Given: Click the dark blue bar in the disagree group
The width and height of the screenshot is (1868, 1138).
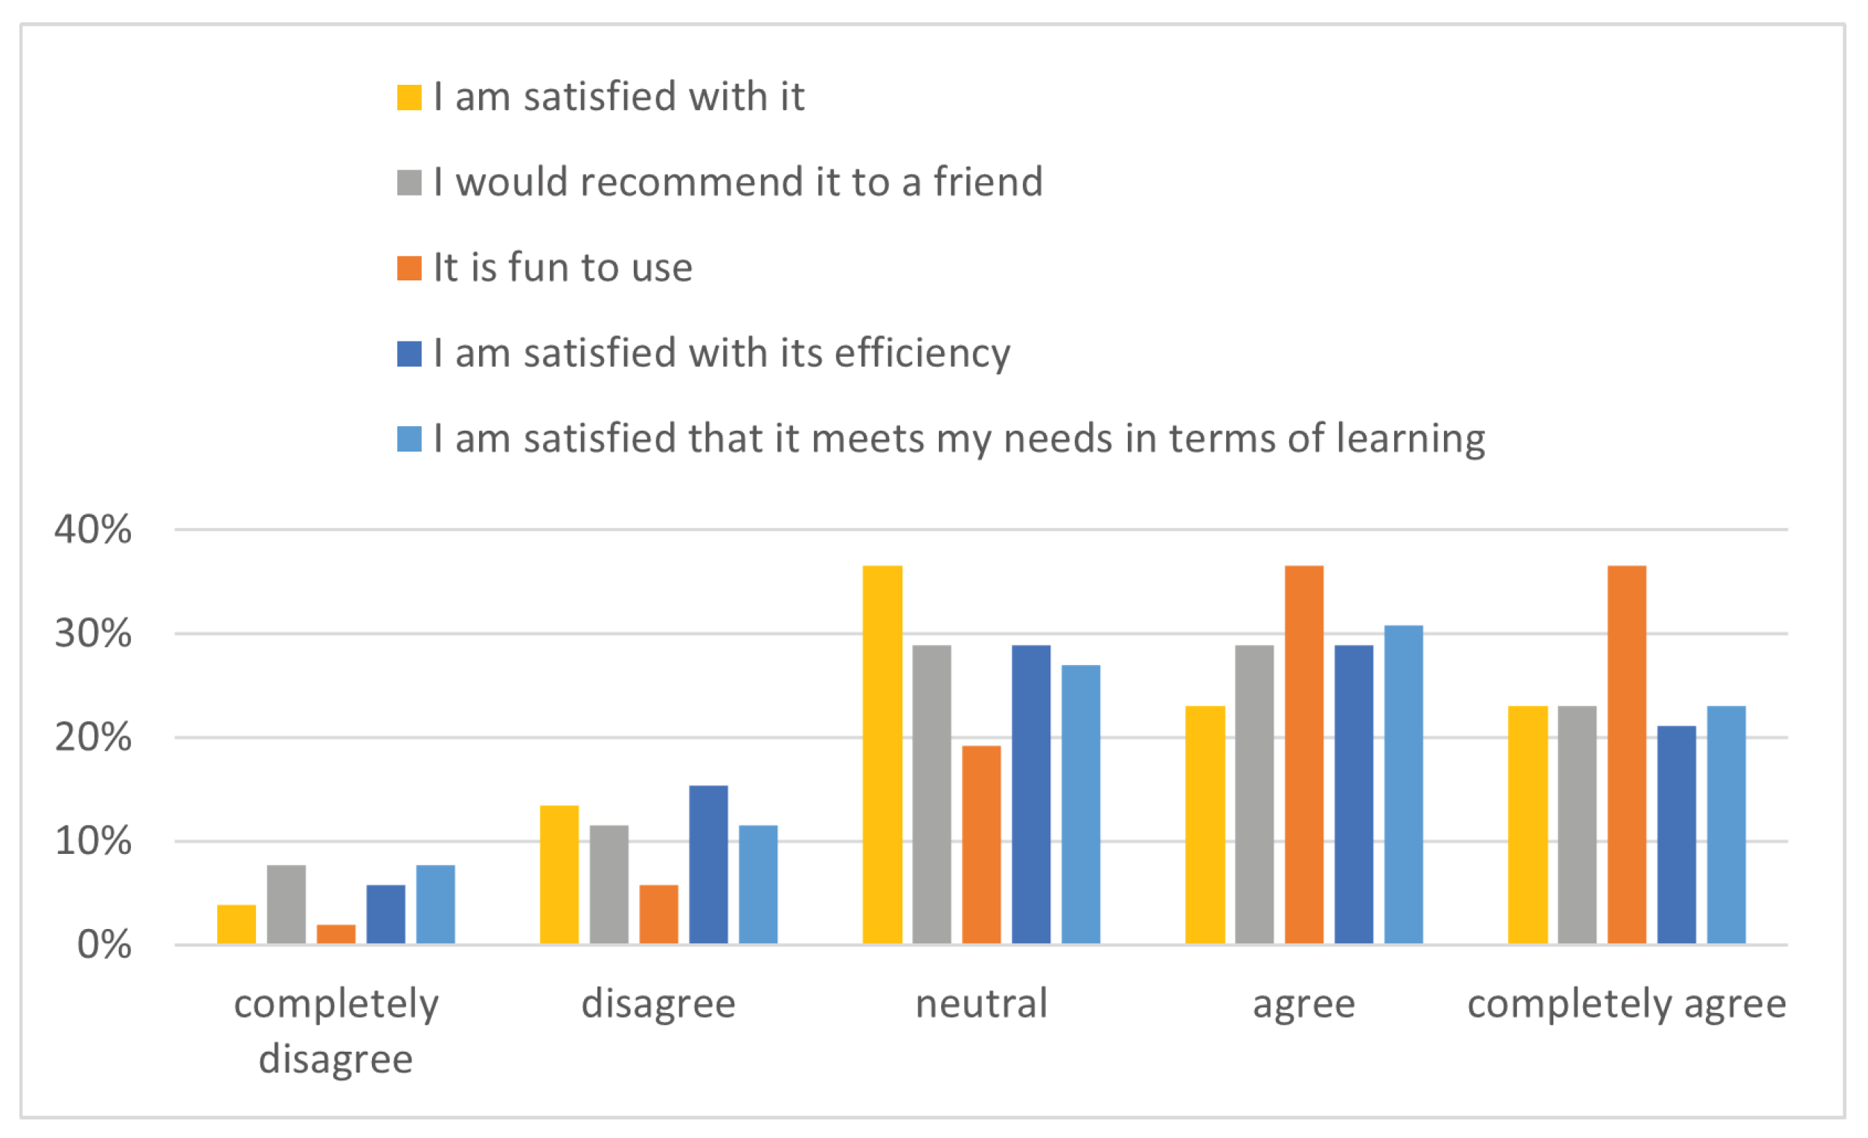Looking at the screenshot, I should tap(708, 864).
